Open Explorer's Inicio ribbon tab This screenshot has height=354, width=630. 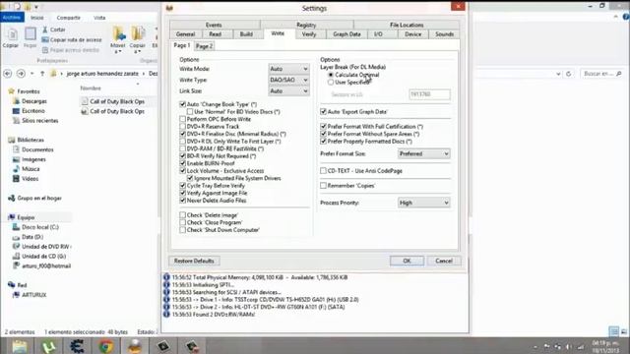tap(37, 18)
